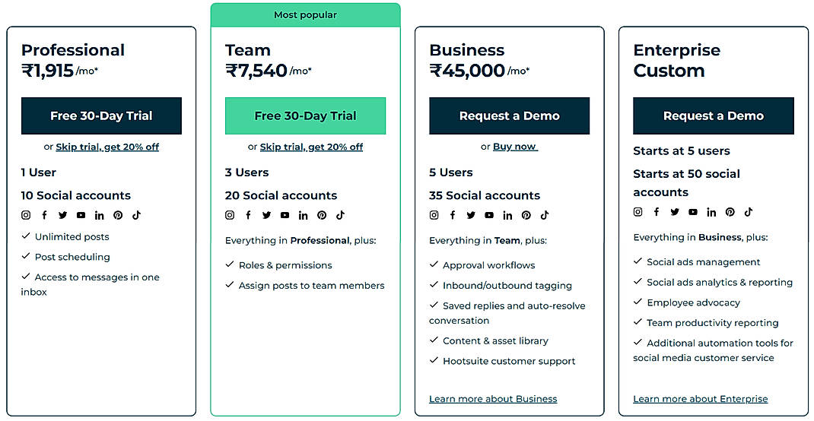Open Learn more about Enterprise link
The height and width of the screenshot is (421, 814).
[x=700, y=399]
